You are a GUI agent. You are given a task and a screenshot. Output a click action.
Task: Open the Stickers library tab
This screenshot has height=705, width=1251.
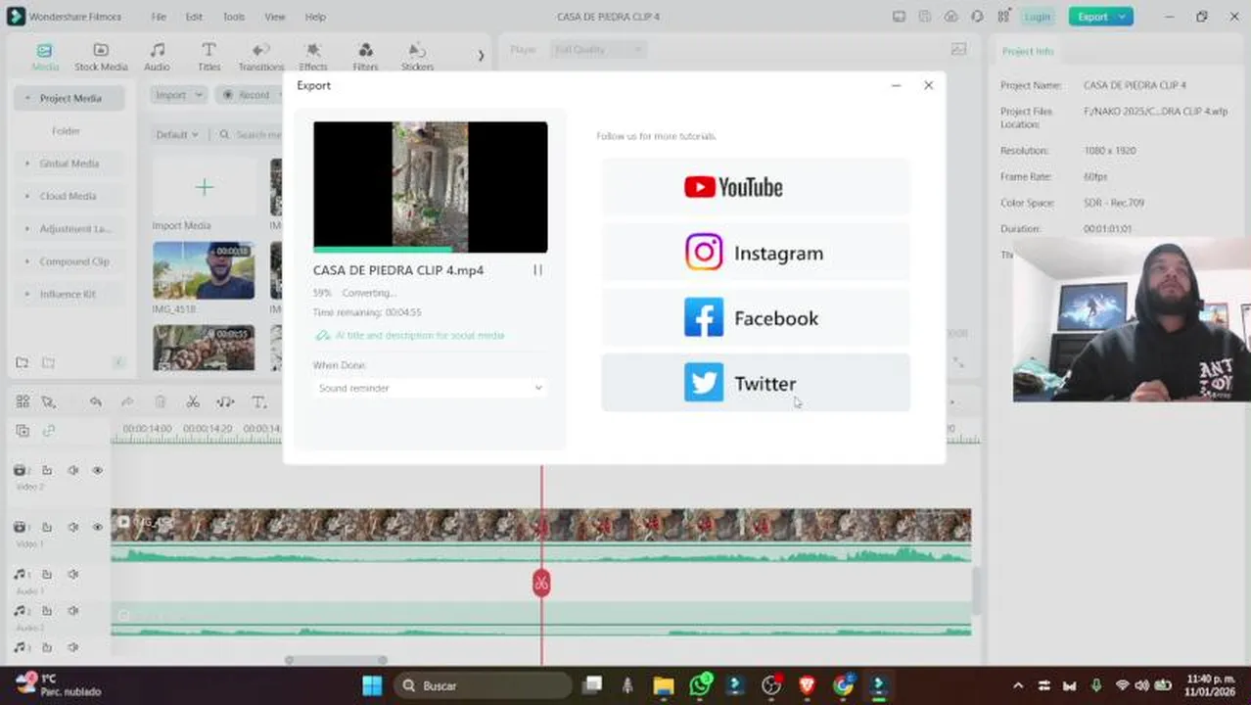point(417,57)
